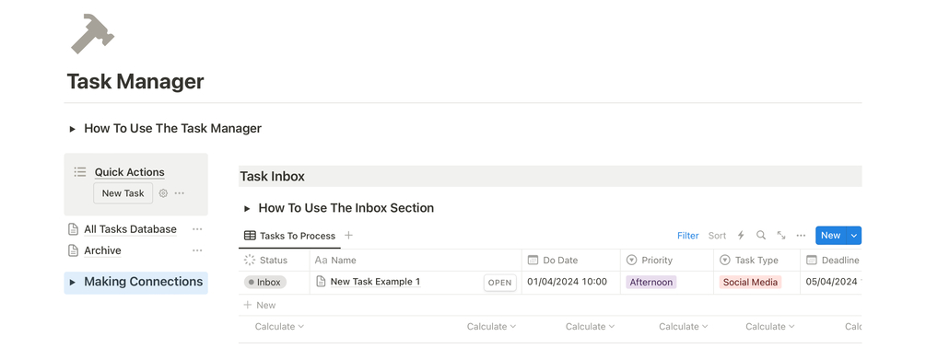Open more options beside New Task gear

pyautogui.click(x=180, y=193)
